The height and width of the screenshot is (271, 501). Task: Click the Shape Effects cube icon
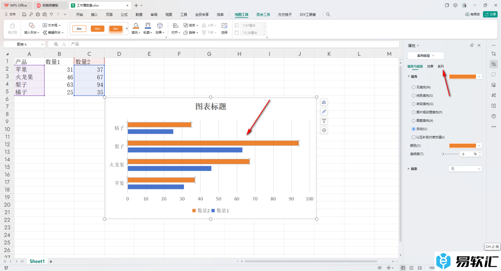(160, 25)
